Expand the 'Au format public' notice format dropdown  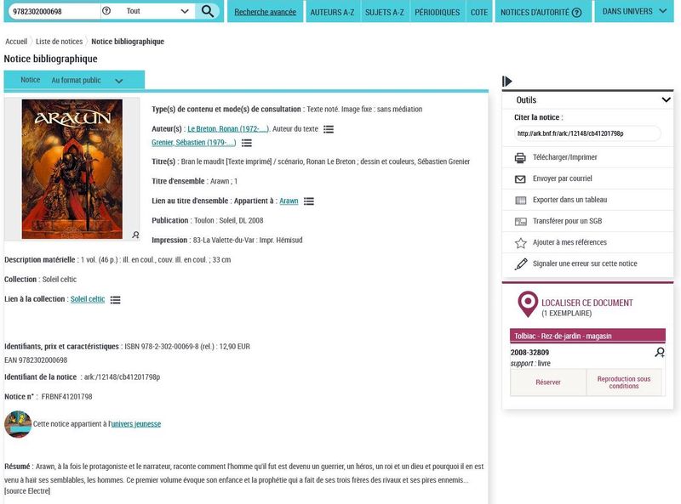[x=85, y=80]
